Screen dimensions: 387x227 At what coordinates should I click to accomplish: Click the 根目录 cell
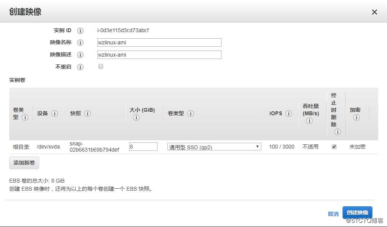(21, 147)
